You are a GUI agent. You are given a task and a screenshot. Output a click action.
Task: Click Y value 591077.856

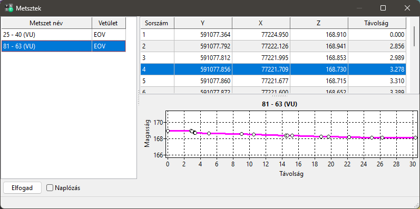pos(215,69)
